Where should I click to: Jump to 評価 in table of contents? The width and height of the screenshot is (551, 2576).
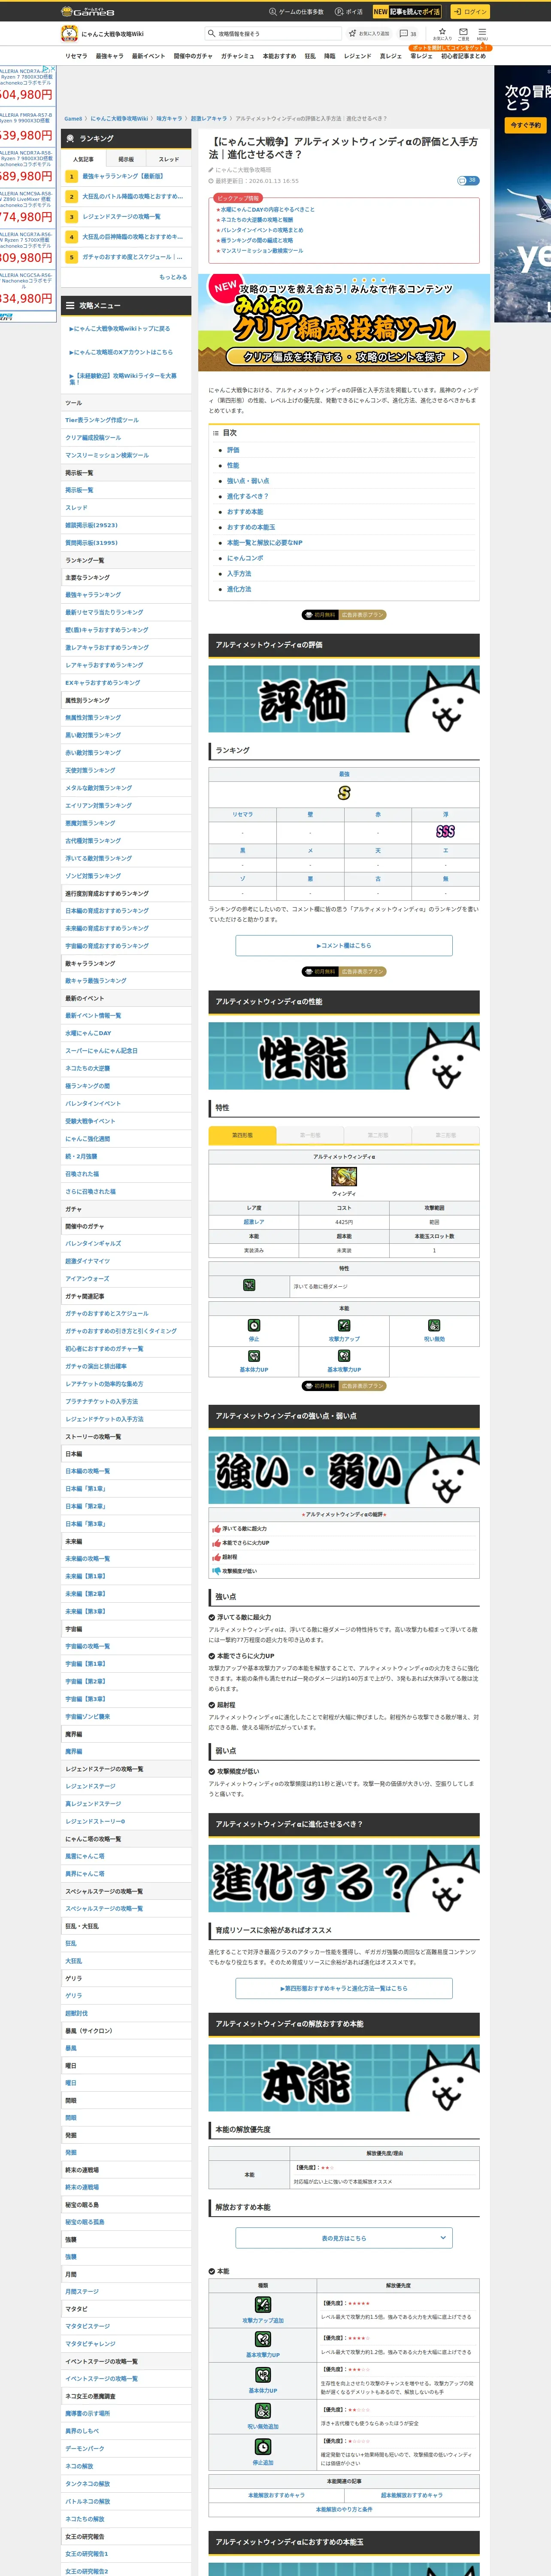click(x=233, y=450)
